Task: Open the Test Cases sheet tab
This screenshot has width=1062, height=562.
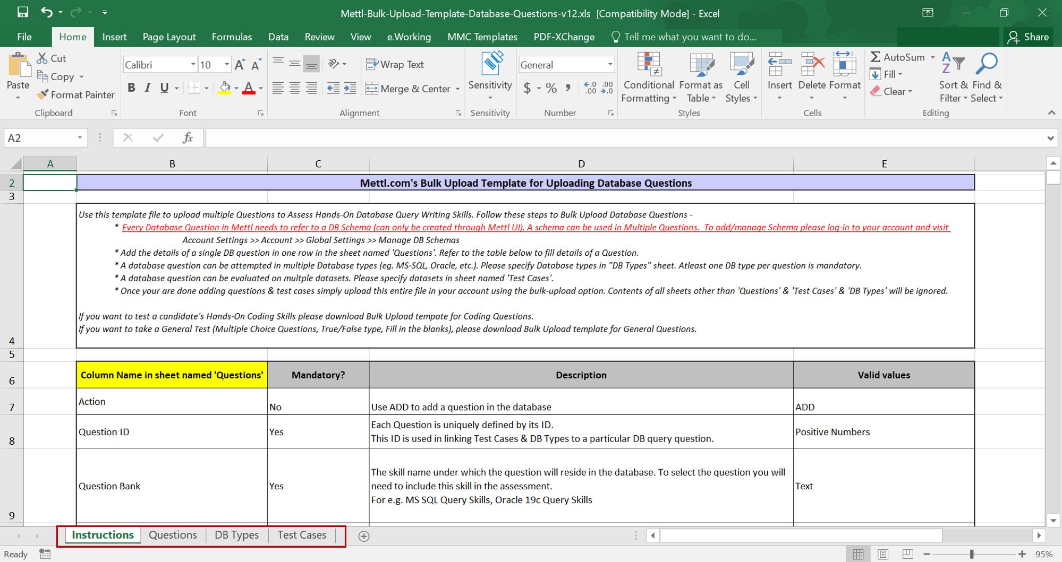Action: coord(302,535)
